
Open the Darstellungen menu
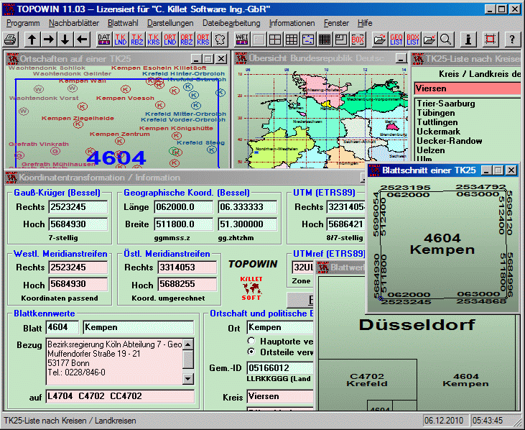170,23
